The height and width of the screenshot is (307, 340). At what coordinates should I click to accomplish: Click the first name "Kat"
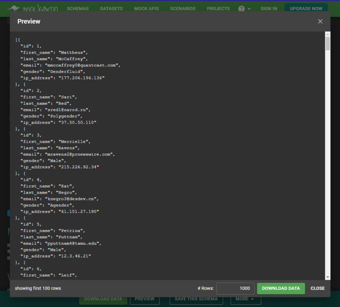coord(65,186)
